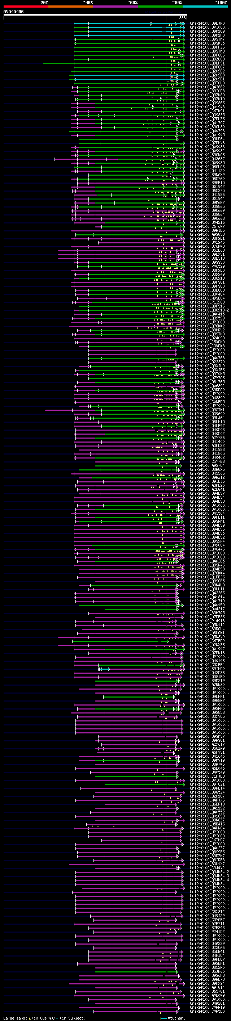Pick the UniRef100_O65375 label

[x=207, y=191]
